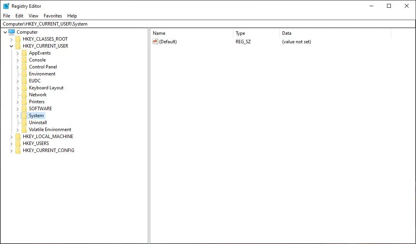Viewport: 416px width, 244px height.
Task: Collapse the Computer root node
Action: click(x=5, y=32)
